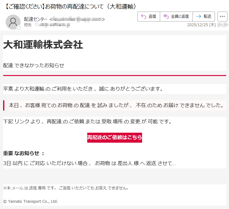Image resolution: width=229 pixels, height=209 pixels.
Task: Click the received date 2025/12/25 (木)
Action: coord(201,25)
